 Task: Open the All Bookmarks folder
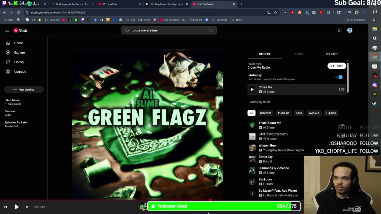click(355, 20)
